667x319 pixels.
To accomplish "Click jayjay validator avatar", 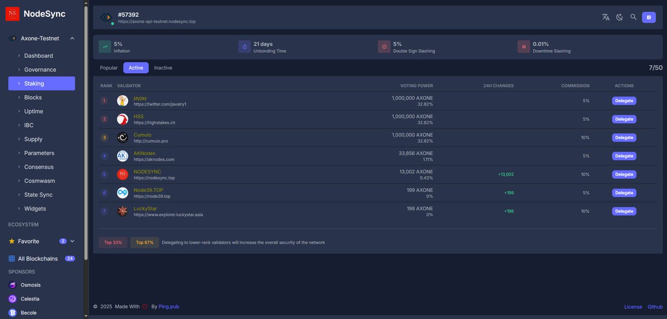I will click(122, 101).
